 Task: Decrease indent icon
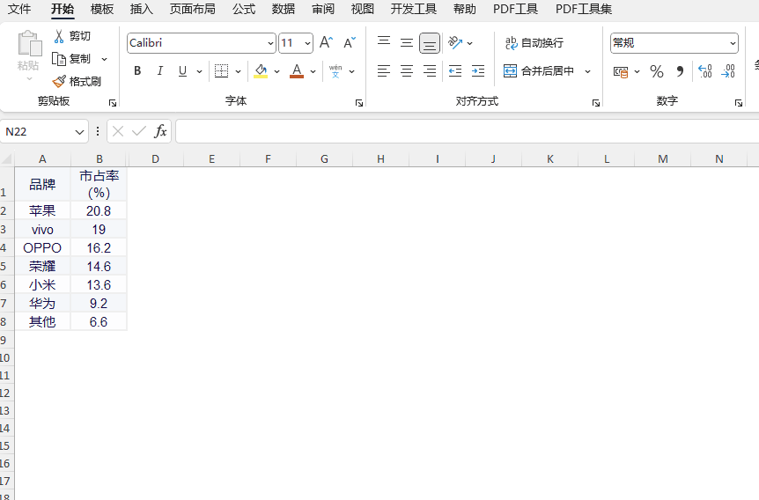pos(455,71)
